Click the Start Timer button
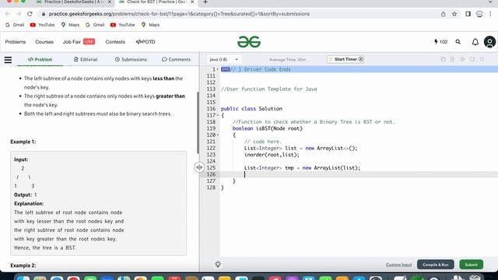498x280 pixels. 345,59
